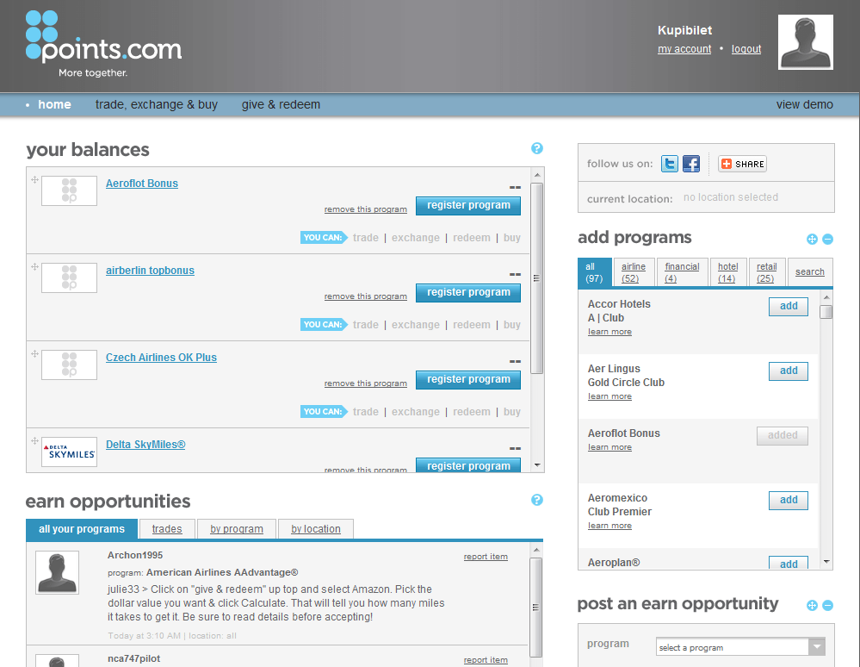Open trade, exchange & buy menu
Image resolution: width=860 pixels, height=667 pixels.
tap(156, 104)
